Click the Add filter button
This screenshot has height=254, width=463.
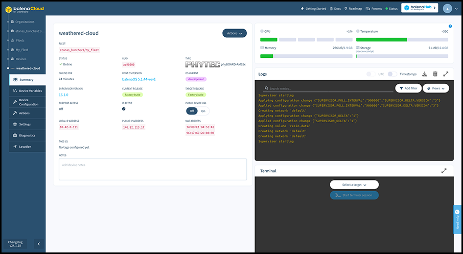click(408, 88)
